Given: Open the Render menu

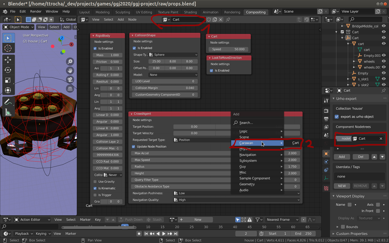Looking at the screenshot, I should (36, 12).
